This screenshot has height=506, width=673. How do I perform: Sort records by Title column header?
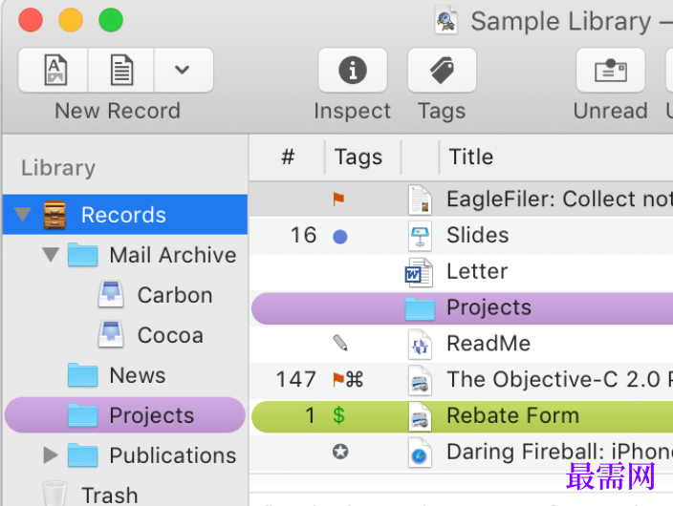470,157
